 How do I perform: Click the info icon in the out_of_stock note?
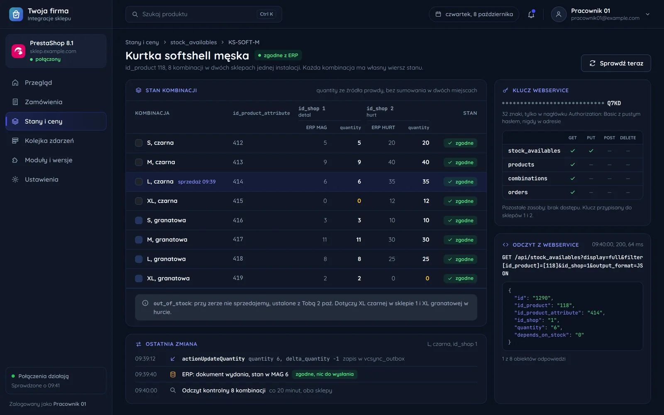point(145,303)
